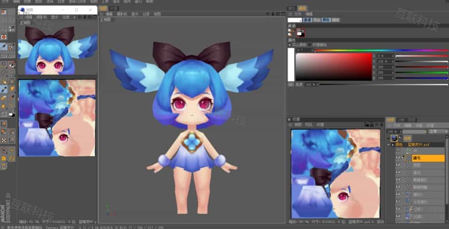Screen dimensions: 449x229
Task: Click the rainbow hue slider
Action: click(381, 51)
